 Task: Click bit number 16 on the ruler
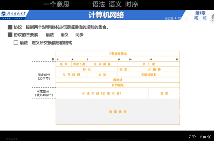pos(119,59)
